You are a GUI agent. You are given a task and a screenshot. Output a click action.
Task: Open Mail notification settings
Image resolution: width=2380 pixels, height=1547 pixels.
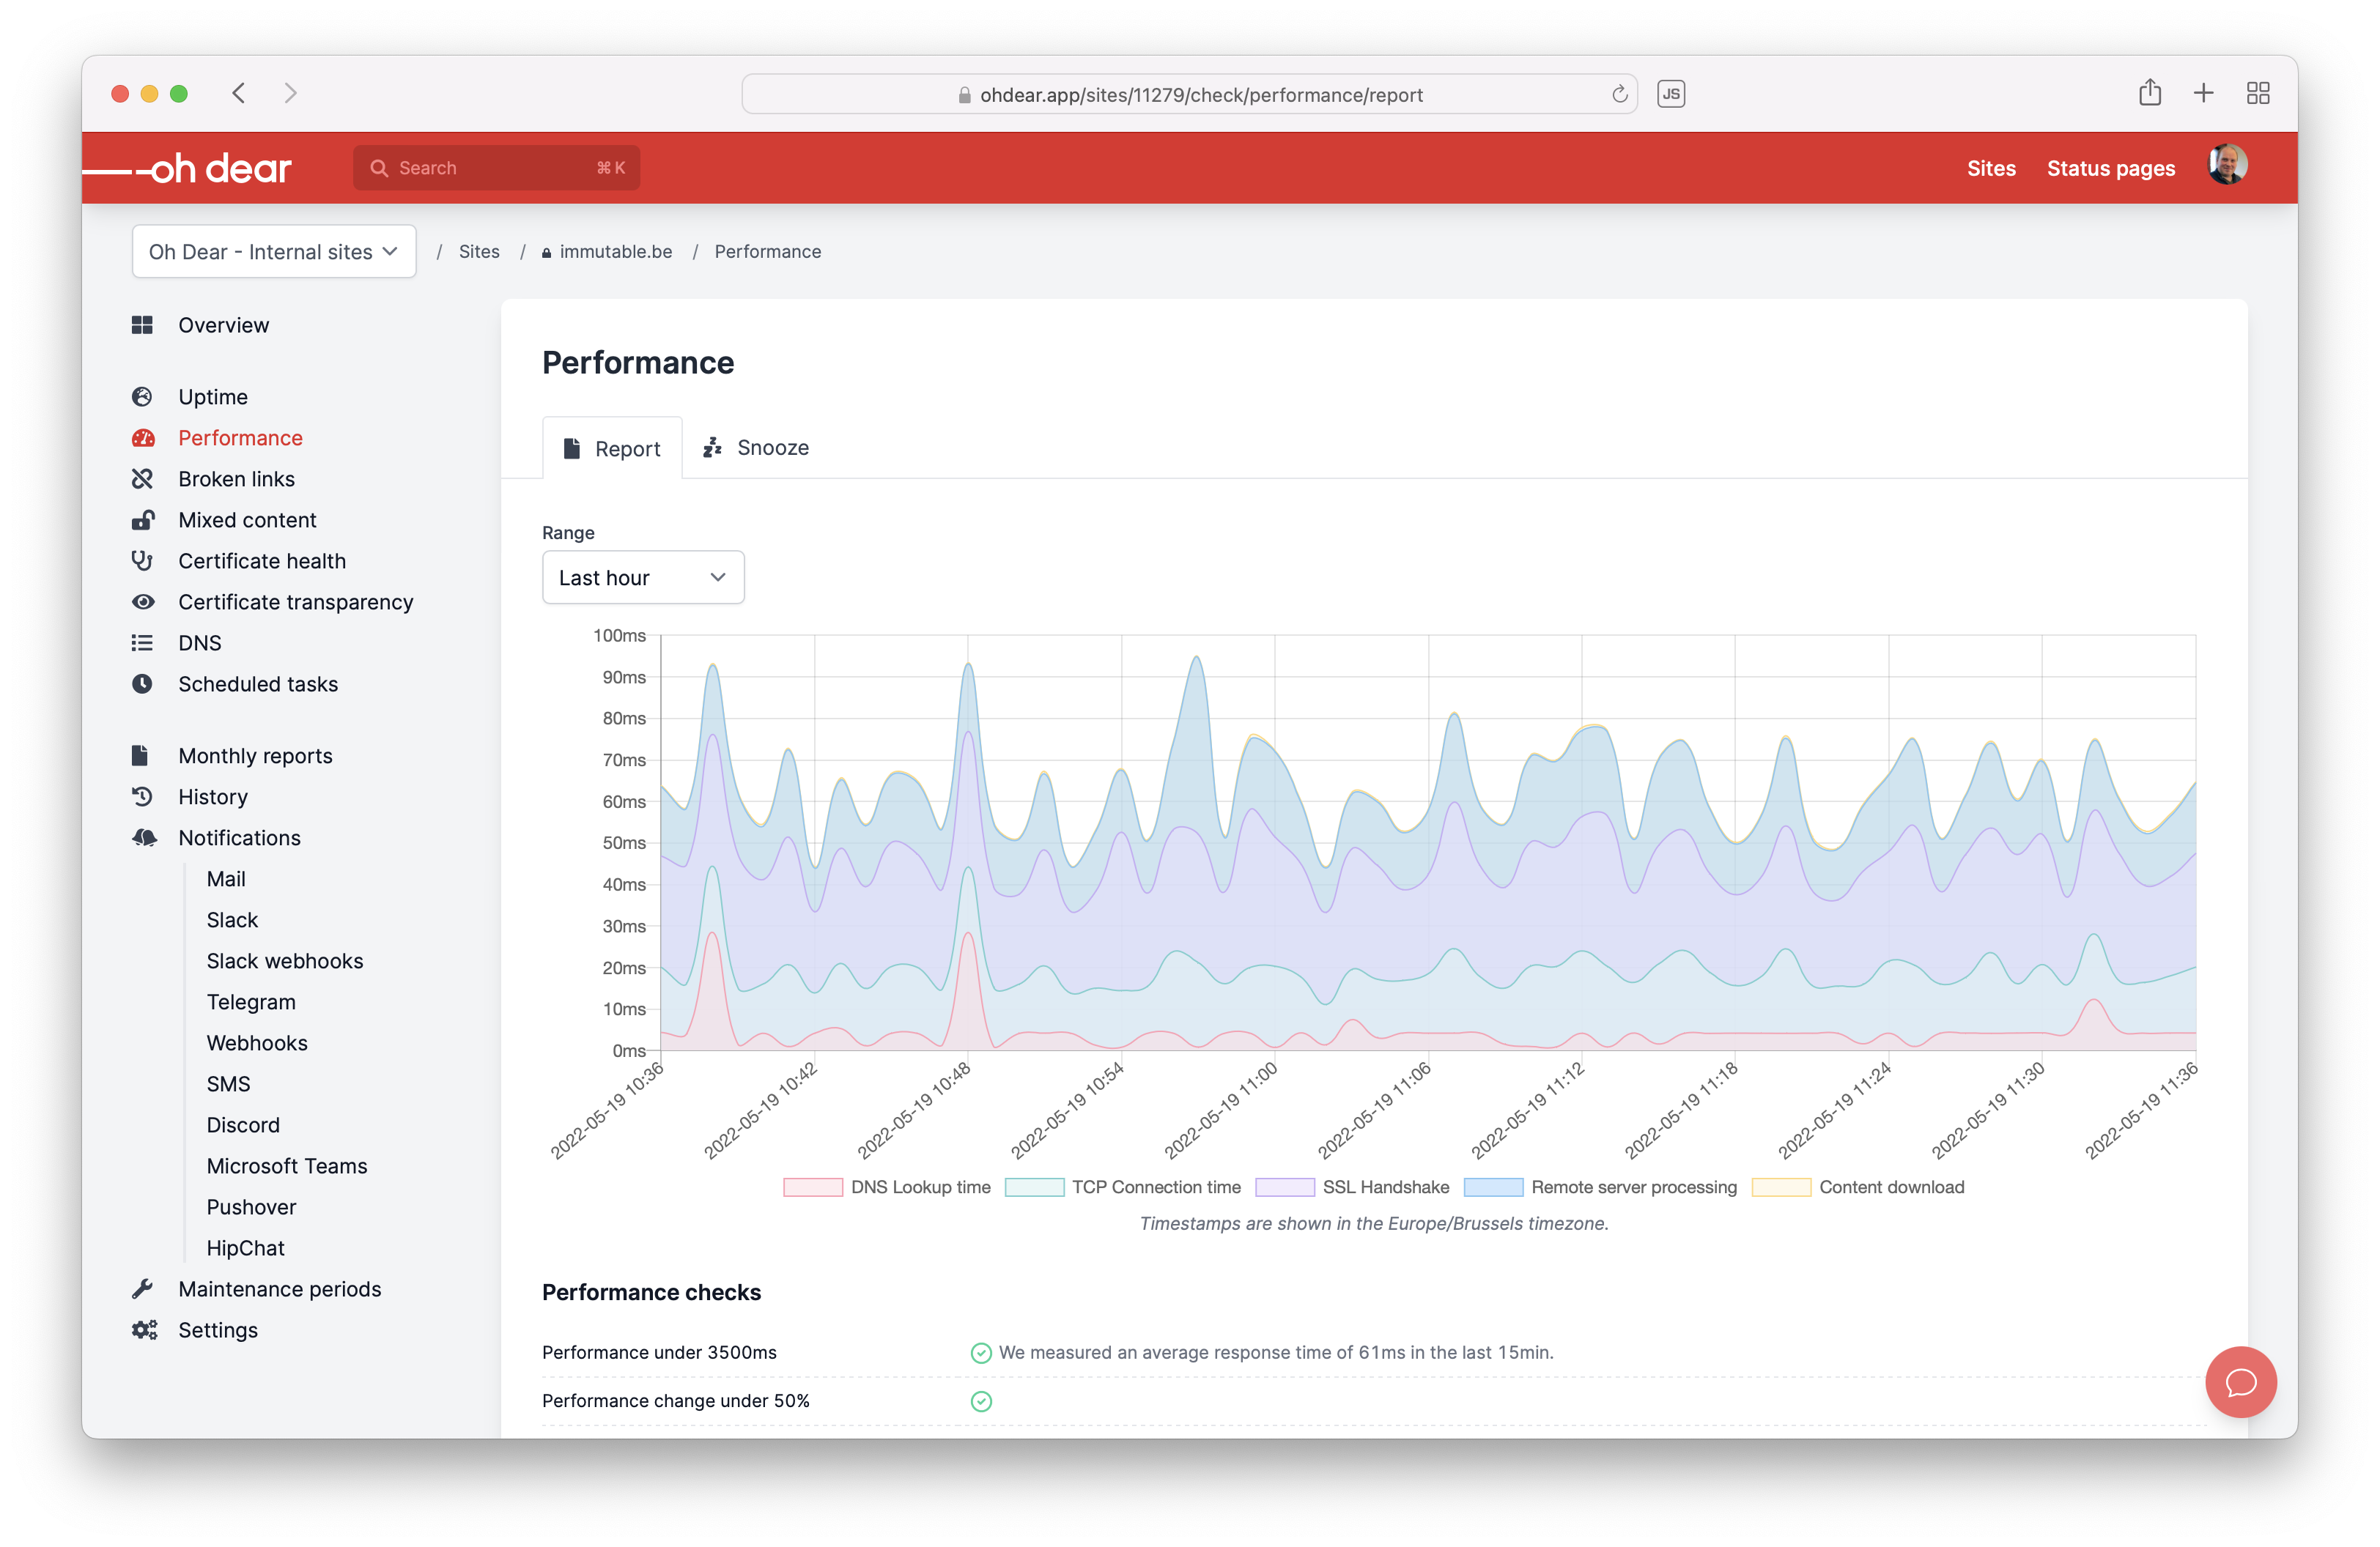tap(226, 878)
